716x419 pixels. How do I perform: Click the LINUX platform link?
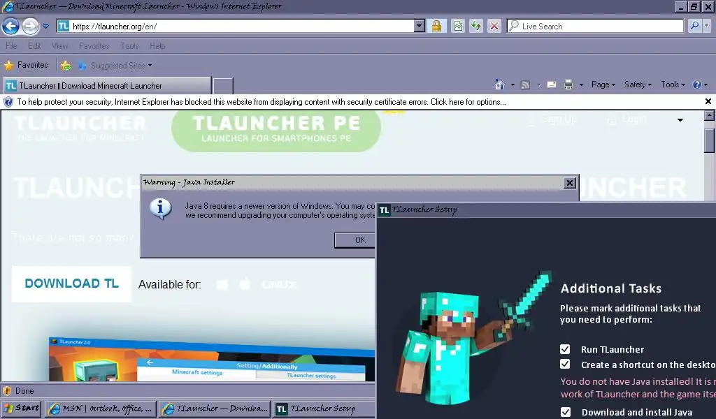coord(279,284)
